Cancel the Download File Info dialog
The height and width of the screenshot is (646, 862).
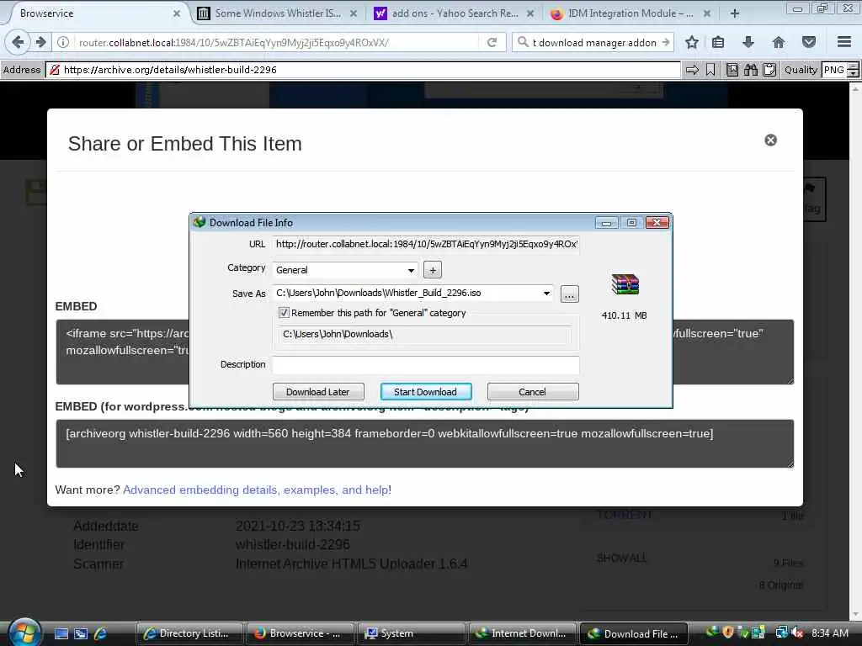[533, 392]
